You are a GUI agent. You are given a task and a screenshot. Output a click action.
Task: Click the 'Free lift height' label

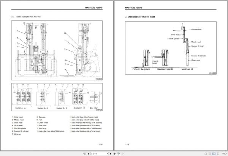(x=155, y=62)
